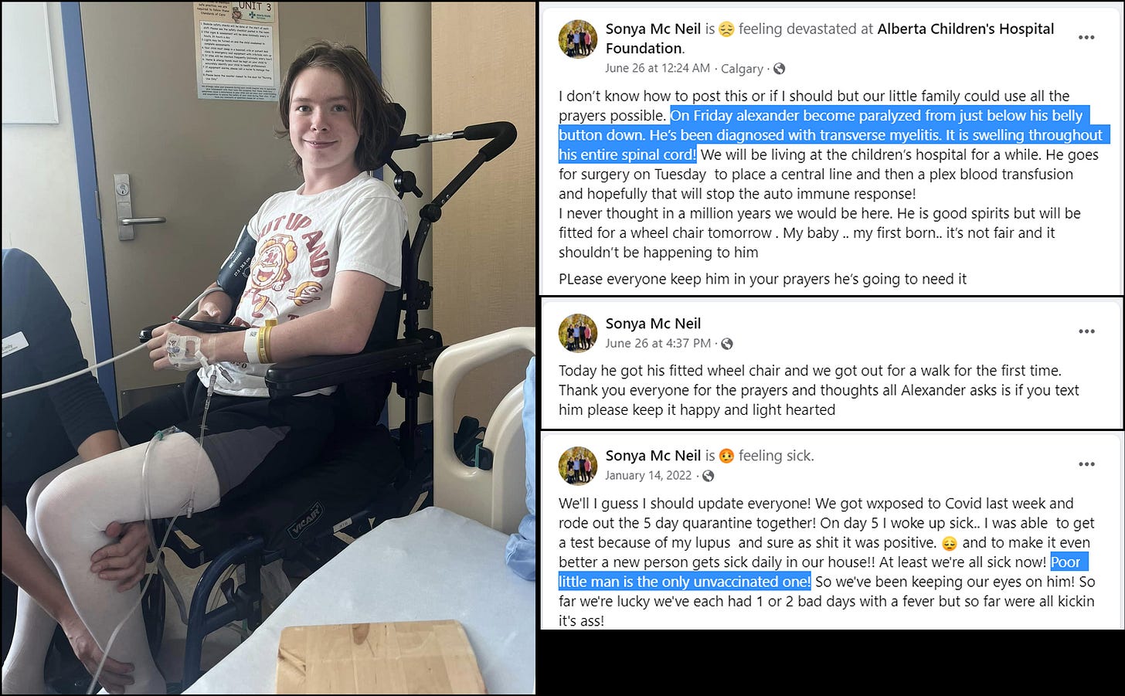Click the devastated emoji in the first post header
Viewport: 1125px width, 696px height.
[x=726, y=29]
